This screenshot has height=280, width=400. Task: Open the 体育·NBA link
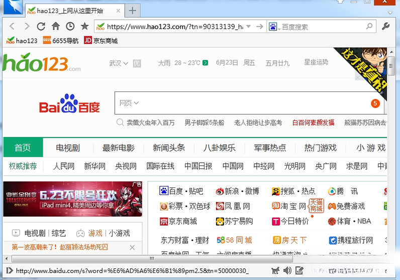pyautogui.click(x=349, y=221)
